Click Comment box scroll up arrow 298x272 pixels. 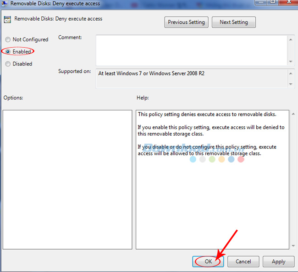tap(291, 39)
